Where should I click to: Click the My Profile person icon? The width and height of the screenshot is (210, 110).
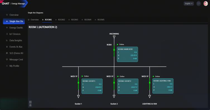point(7,66)
